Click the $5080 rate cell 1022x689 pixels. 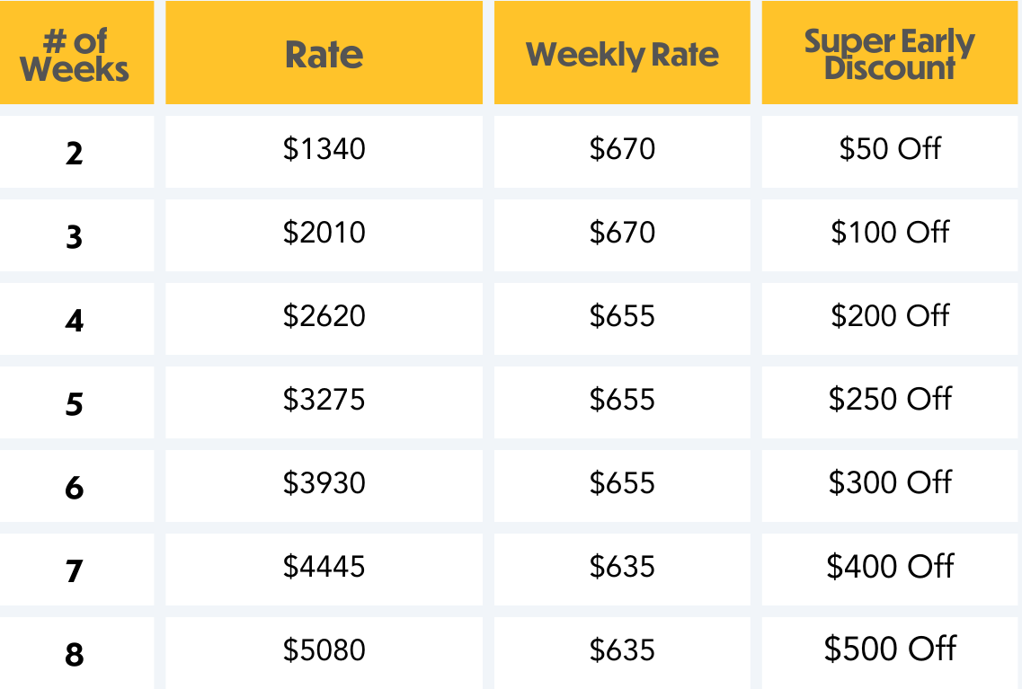[324, 649]
